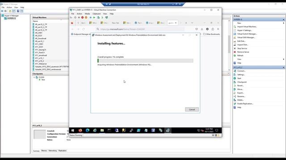Open Endpoint Manager bookmark
This screenshot has width=286, height=160.
pos(80,34)
